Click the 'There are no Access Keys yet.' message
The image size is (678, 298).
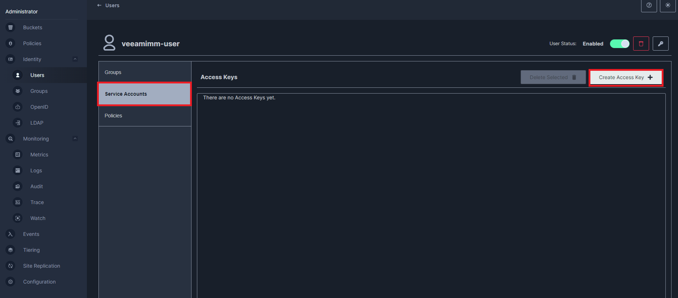(x=239, y=98)
